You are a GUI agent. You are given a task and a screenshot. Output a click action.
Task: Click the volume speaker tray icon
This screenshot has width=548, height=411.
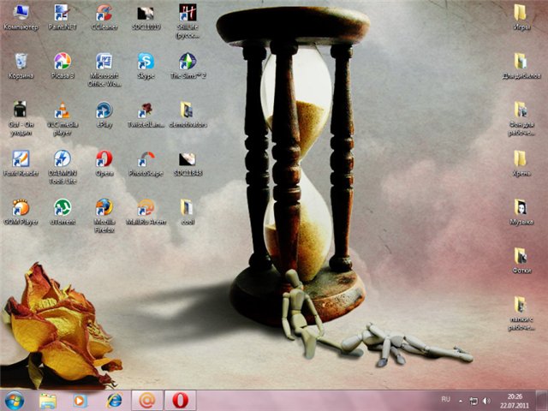[486, 400]
